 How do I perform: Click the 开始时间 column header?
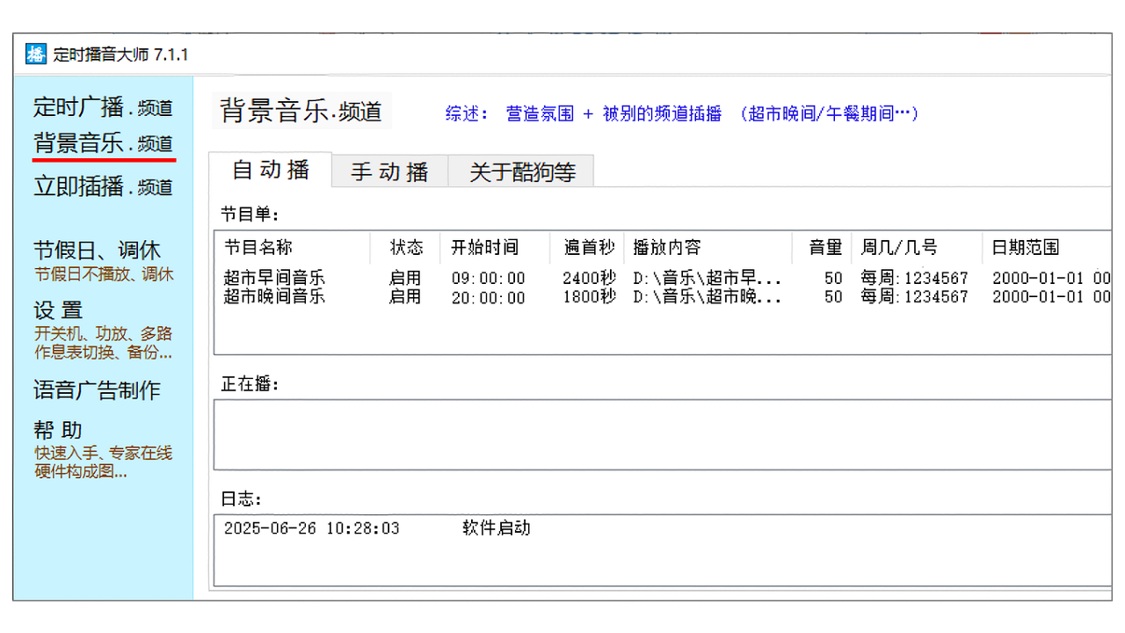pos(485,248)
